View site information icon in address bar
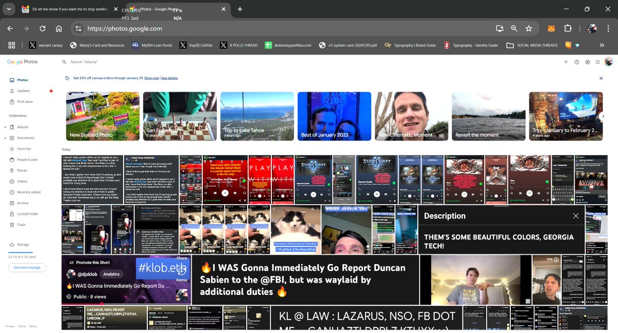The width and height of the screenshot is (618, 333). (x=78, y=29)
